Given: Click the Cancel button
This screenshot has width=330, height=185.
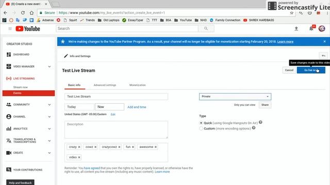Looking at the screenshot, I should coord(289,70).
